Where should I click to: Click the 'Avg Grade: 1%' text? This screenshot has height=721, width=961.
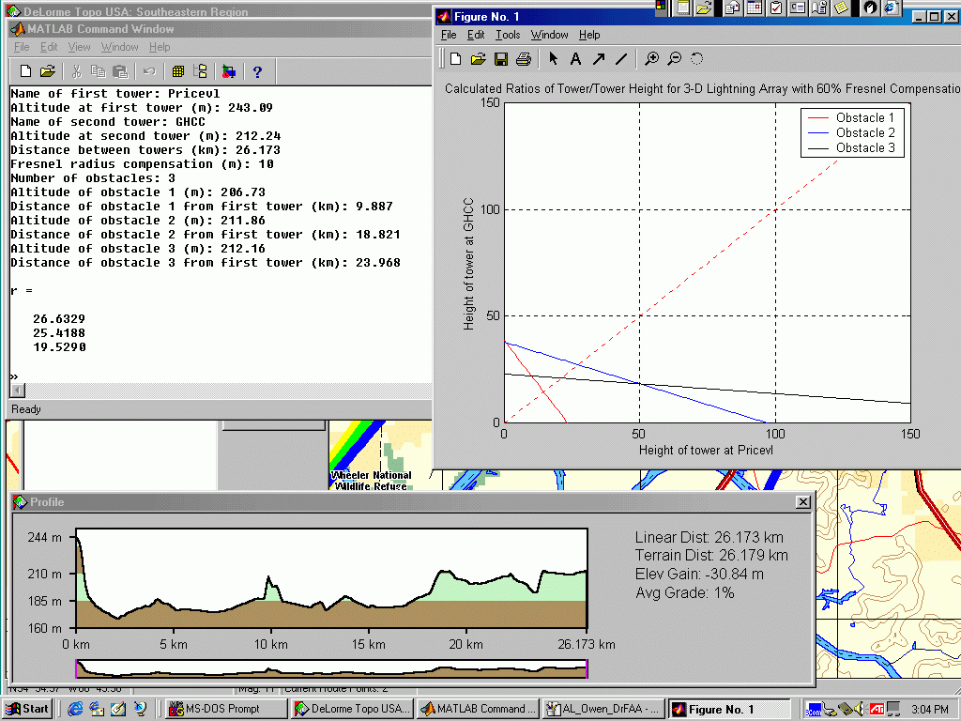(684, 593)
